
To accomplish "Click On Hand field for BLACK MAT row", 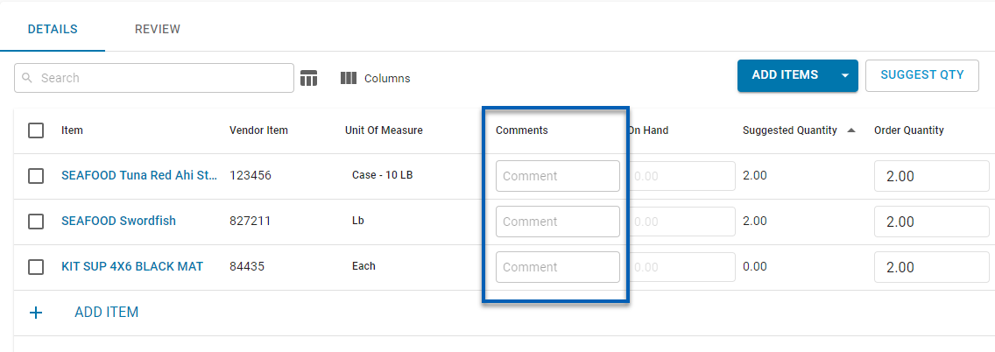I will point(682,267).
